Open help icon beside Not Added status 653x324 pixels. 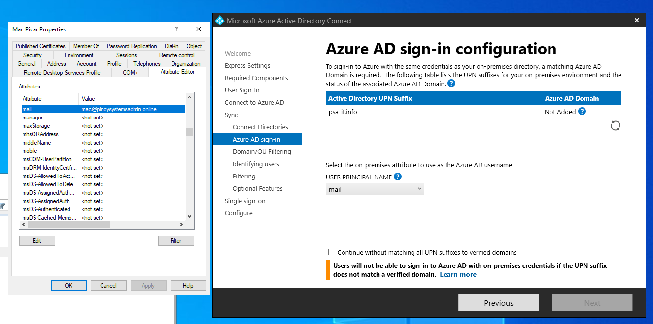[x=582, y=112]
